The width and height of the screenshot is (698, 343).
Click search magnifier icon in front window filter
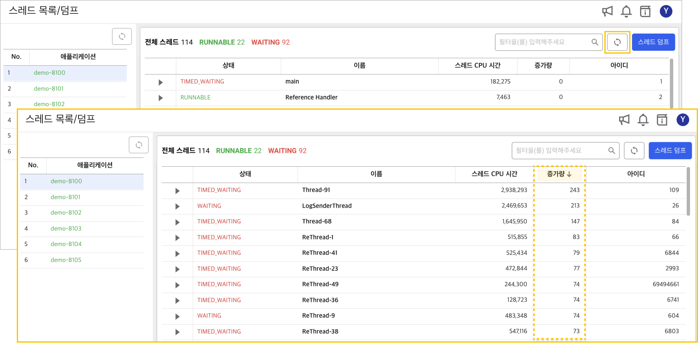612,151
